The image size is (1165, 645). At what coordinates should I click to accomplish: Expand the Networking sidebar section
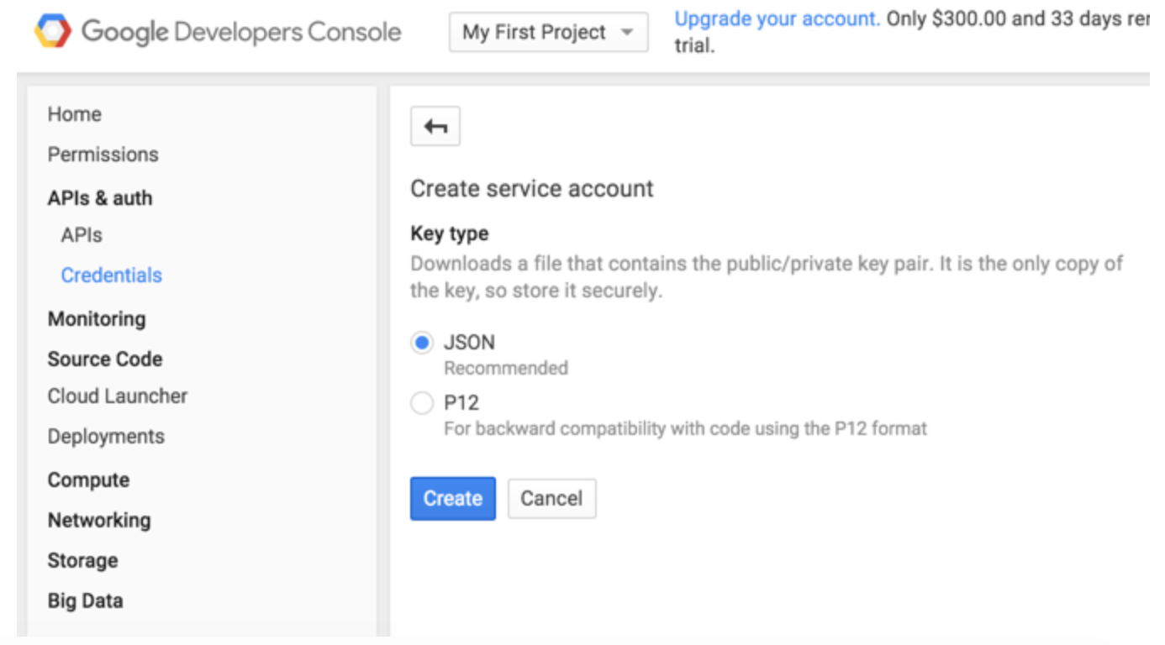pyautogui.click(x=99, y=521)
